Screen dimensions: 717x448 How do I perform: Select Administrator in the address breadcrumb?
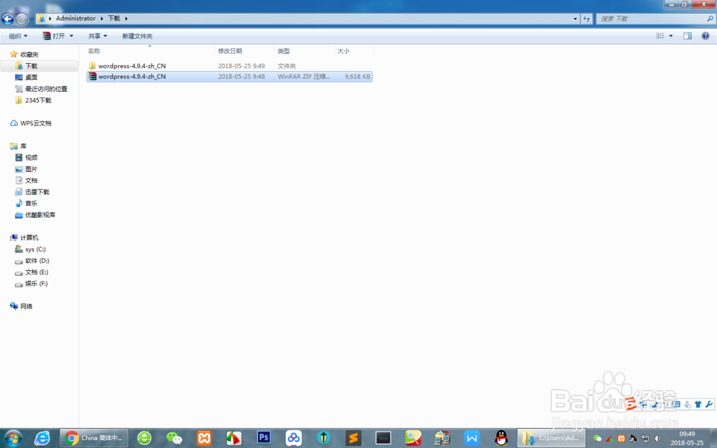click(75, 19)
